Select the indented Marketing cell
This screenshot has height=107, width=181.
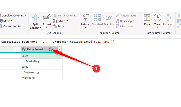pyautogui.click(x=42, y=61)
